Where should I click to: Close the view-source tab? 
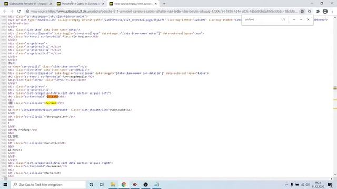(156, 4)
